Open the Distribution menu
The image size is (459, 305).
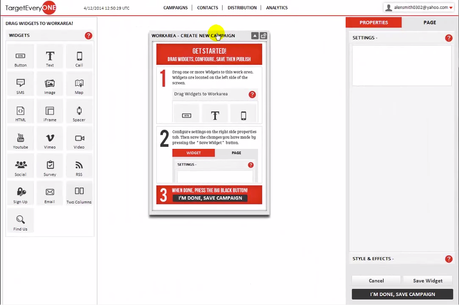pyautogui.click(x=242, y=8)
